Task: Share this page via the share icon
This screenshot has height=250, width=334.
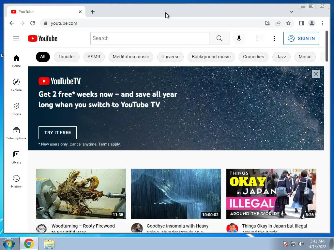Action: pyautogui.click(x=278, y=23)
